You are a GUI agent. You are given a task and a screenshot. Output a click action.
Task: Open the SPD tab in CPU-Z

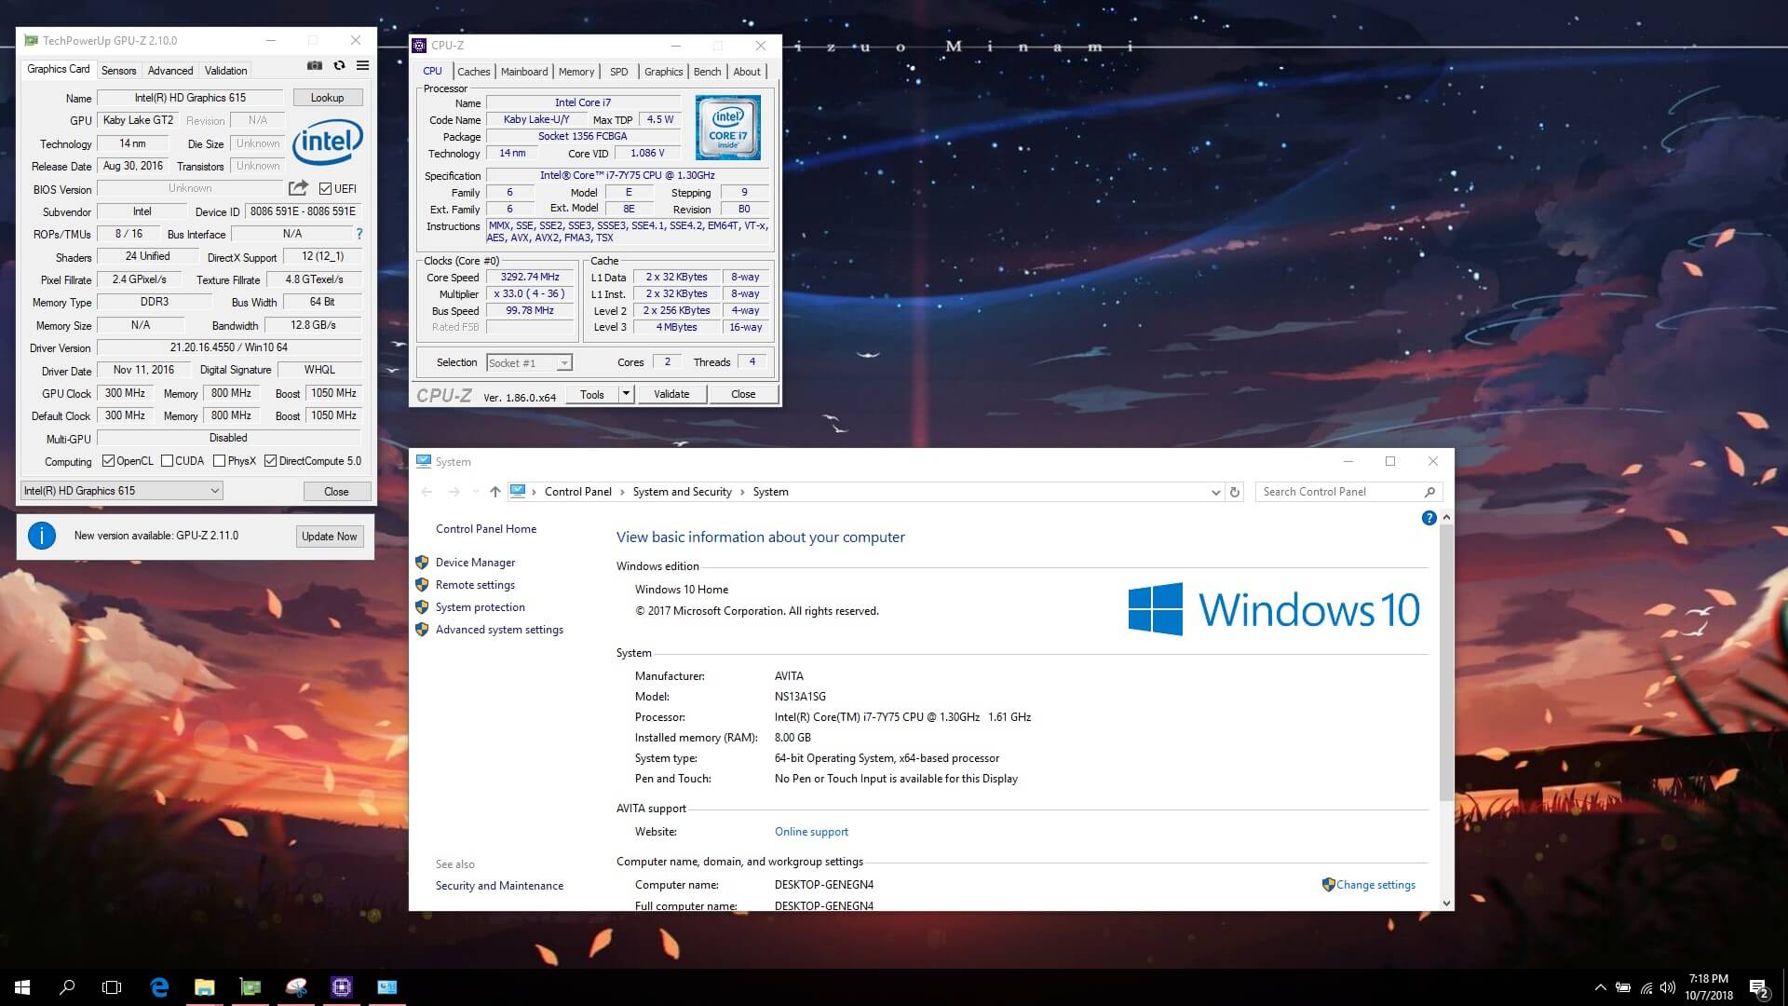click(x=619, y=72)
